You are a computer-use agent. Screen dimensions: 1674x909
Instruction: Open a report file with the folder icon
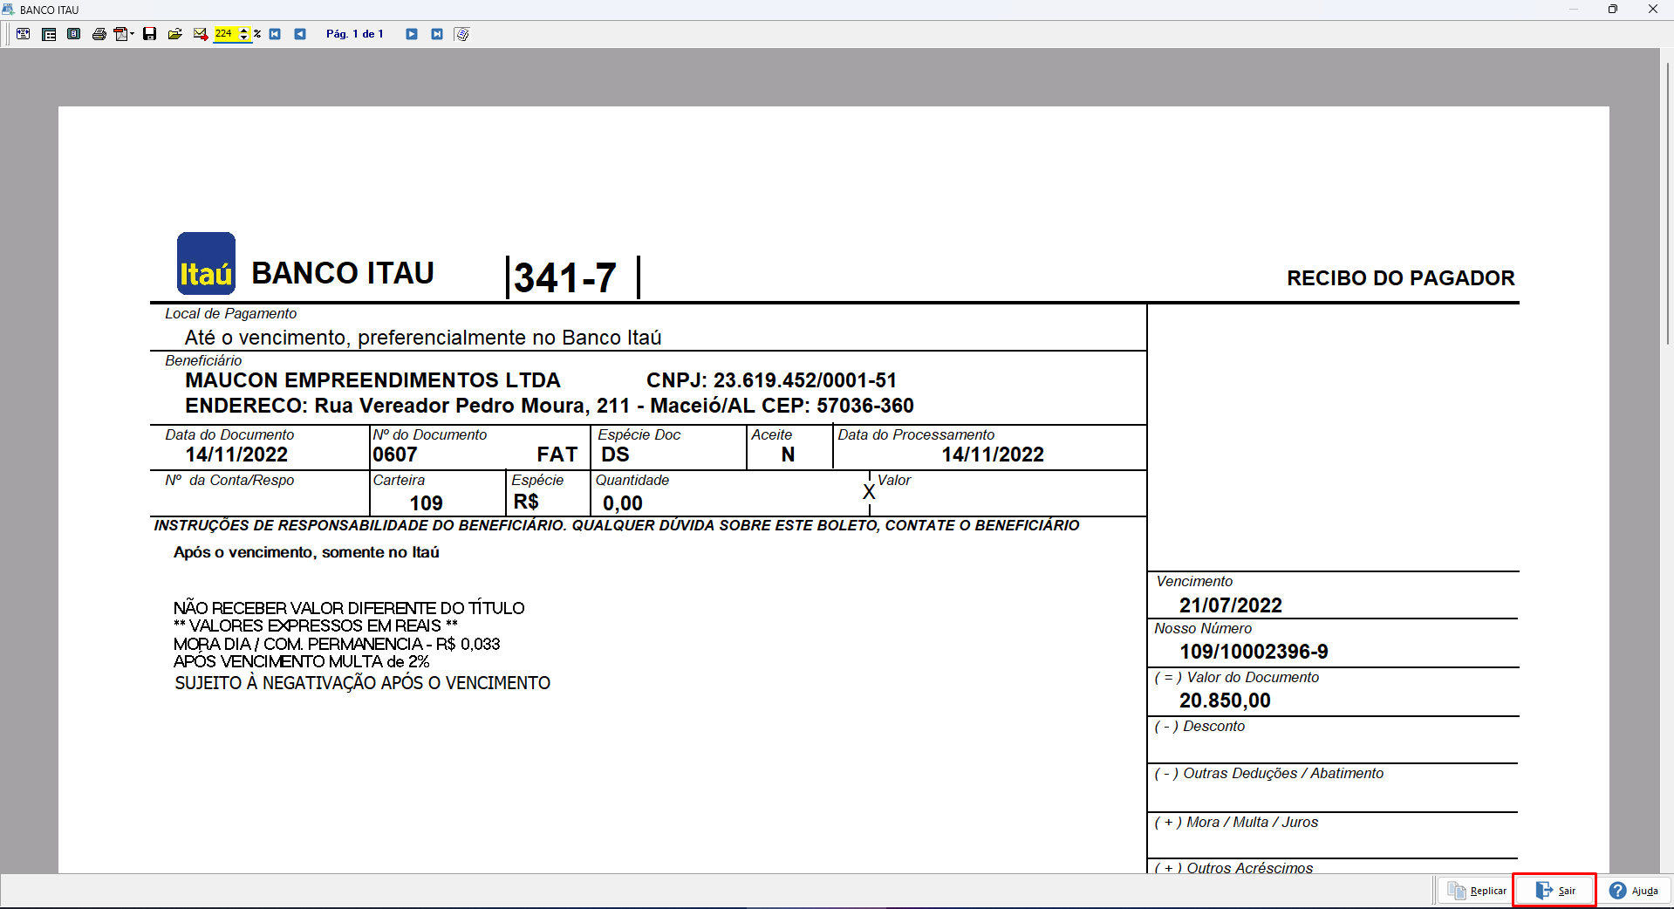(175, 34)
